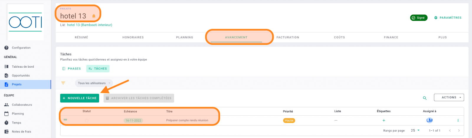Click the three-dot menu on the task row
The height and width of the screenshot is (138, 472).
[x=458, y=120]
